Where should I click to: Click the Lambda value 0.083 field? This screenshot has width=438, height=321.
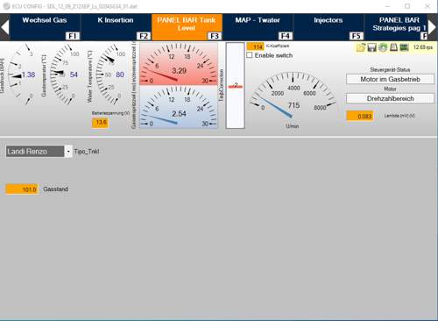click(360, 116)
